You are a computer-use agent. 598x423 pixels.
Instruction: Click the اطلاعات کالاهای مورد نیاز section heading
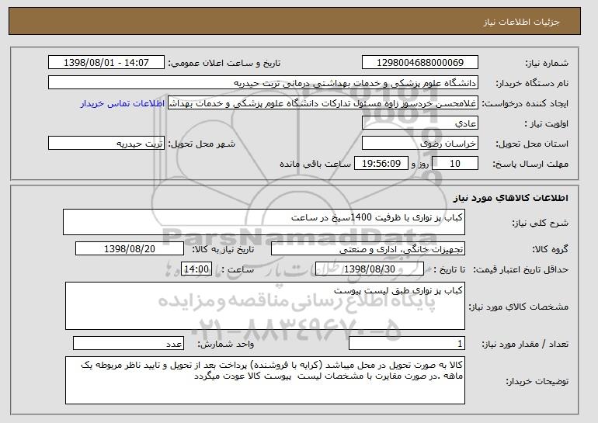click(x=511, y=198)
